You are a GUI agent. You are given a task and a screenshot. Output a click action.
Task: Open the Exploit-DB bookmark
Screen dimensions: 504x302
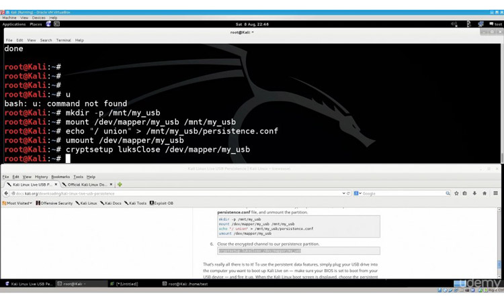pyautogui.click(x=161, y=203)
